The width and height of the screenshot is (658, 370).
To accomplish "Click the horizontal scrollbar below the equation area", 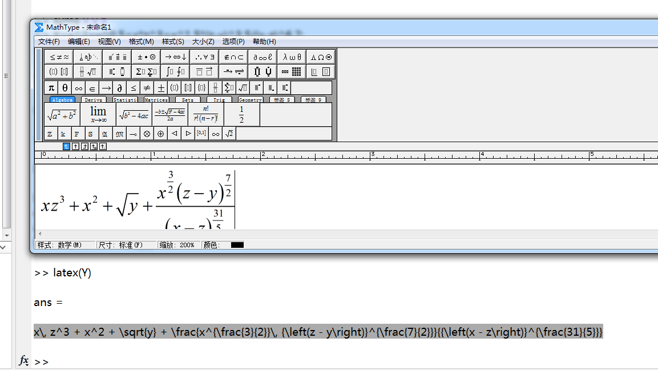I will (x=342, y=234).
